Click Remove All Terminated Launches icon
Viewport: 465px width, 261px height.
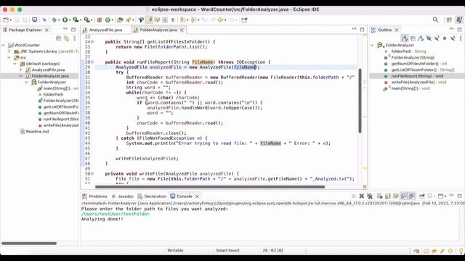(x=370, y=196)
